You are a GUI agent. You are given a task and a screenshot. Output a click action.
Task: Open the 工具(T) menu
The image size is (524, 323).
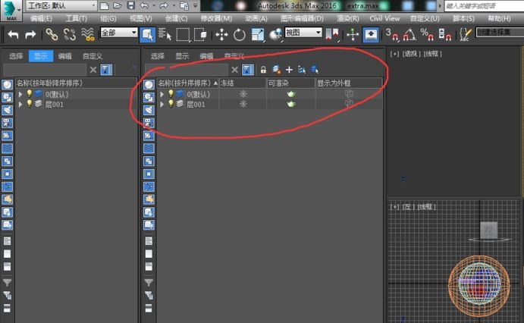click(76, 19)
